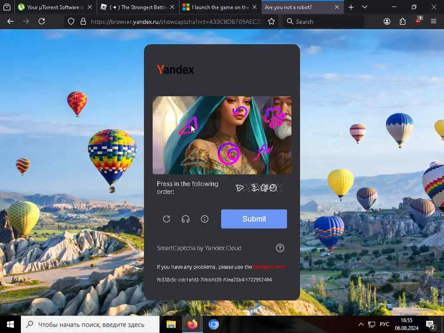Open the Windows Start menu
The width and height of the screenshot is (444, 333).
(10, 324)
